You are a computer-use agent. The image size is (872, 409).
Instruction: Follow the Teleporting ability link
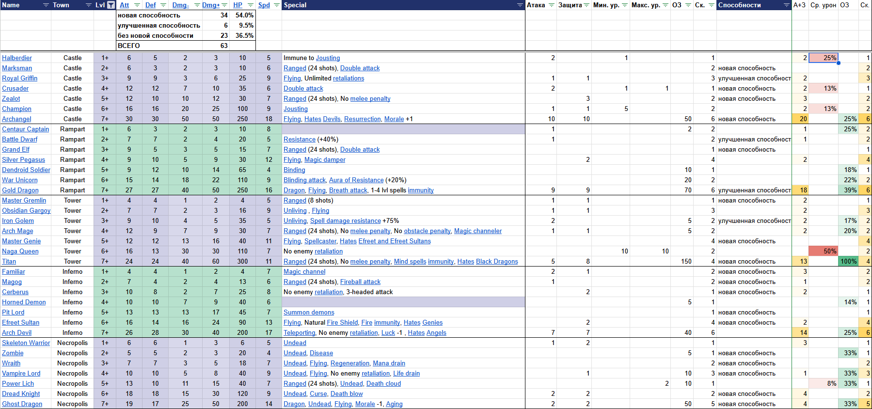[300, 332]
